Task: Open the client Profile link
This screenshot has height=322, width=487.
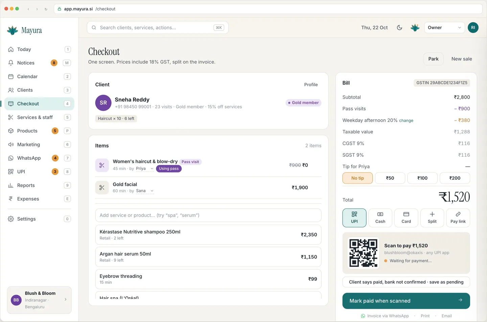Action: tap(311, 85)
